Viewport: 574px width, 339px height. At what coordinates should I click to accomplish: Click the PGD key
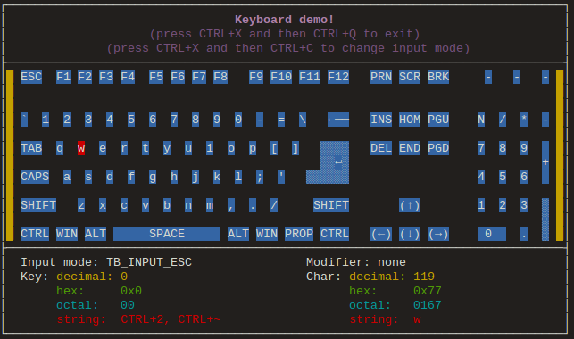tap(438, 148)
